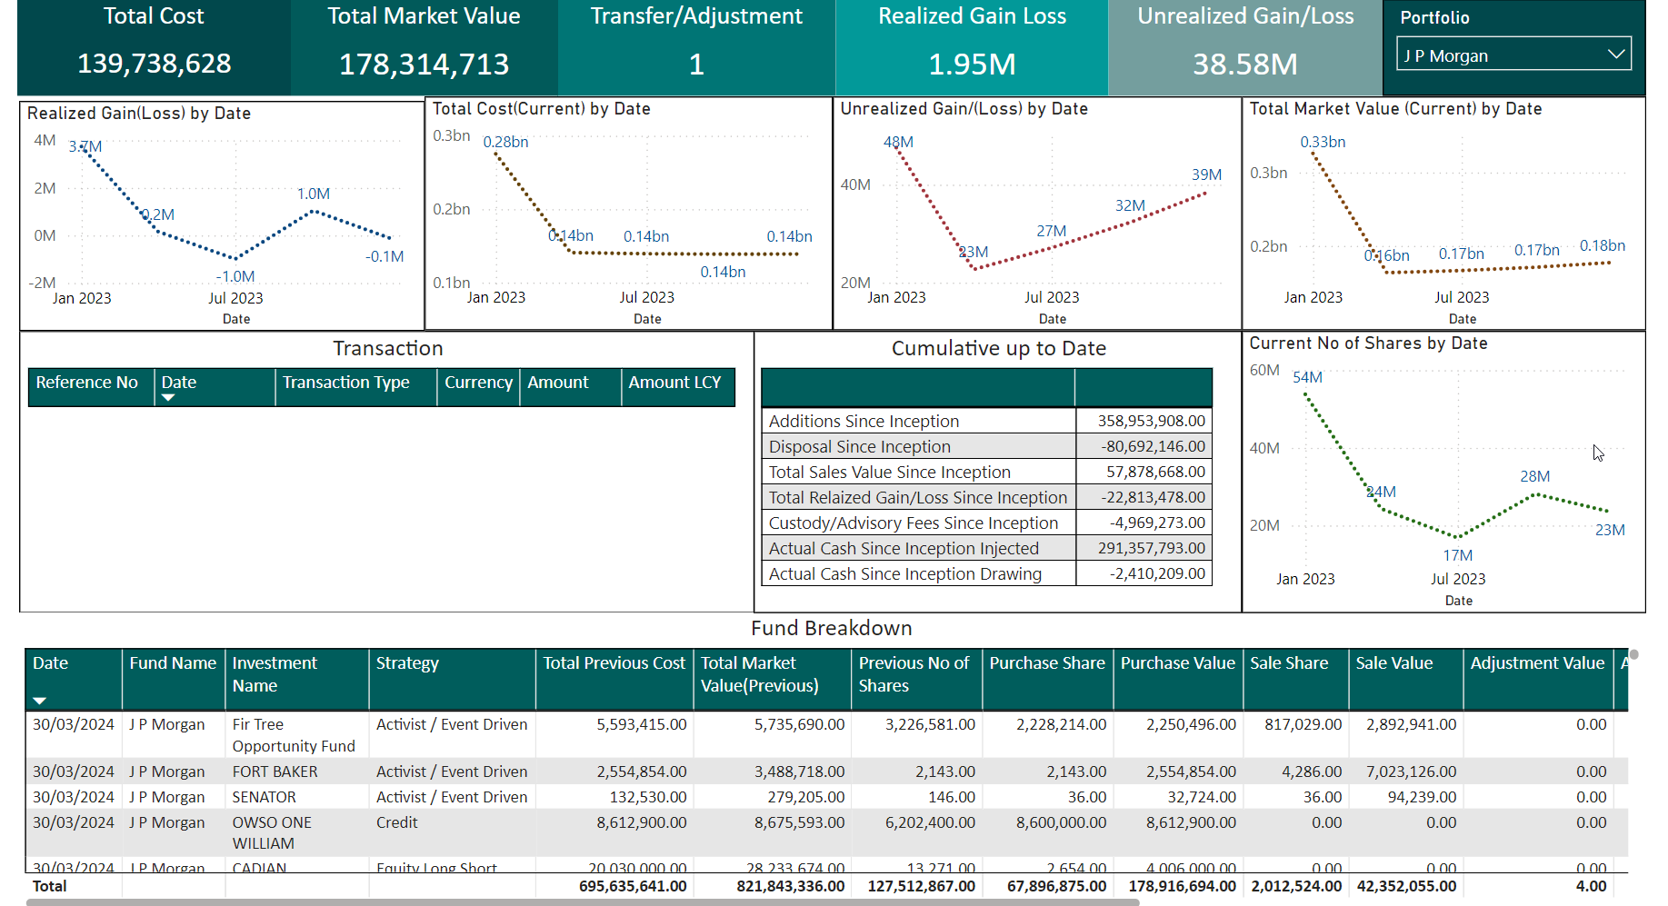Click the Realized Gain Loss card

click(x=971, y=47)
